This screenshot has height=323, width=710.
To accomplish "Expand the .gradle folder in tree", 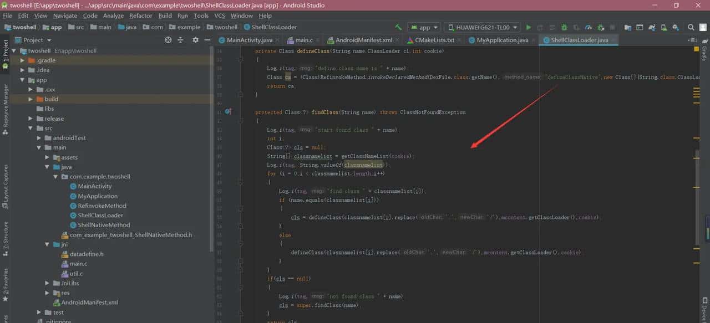I will coord(23,60).
